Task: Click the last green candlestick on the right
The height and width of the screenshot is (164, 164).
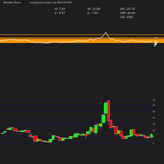Action: (152, 136)
